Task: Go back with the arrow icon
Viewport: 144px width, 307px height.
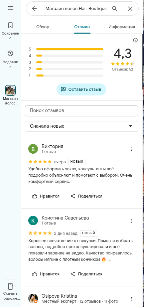Action: (x=34, y=8)
